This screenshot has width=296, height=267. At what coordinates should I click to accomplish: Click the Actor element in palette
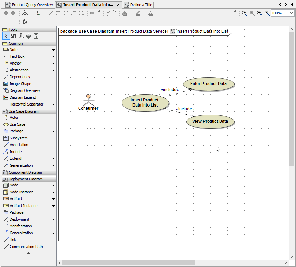point(14,117)
